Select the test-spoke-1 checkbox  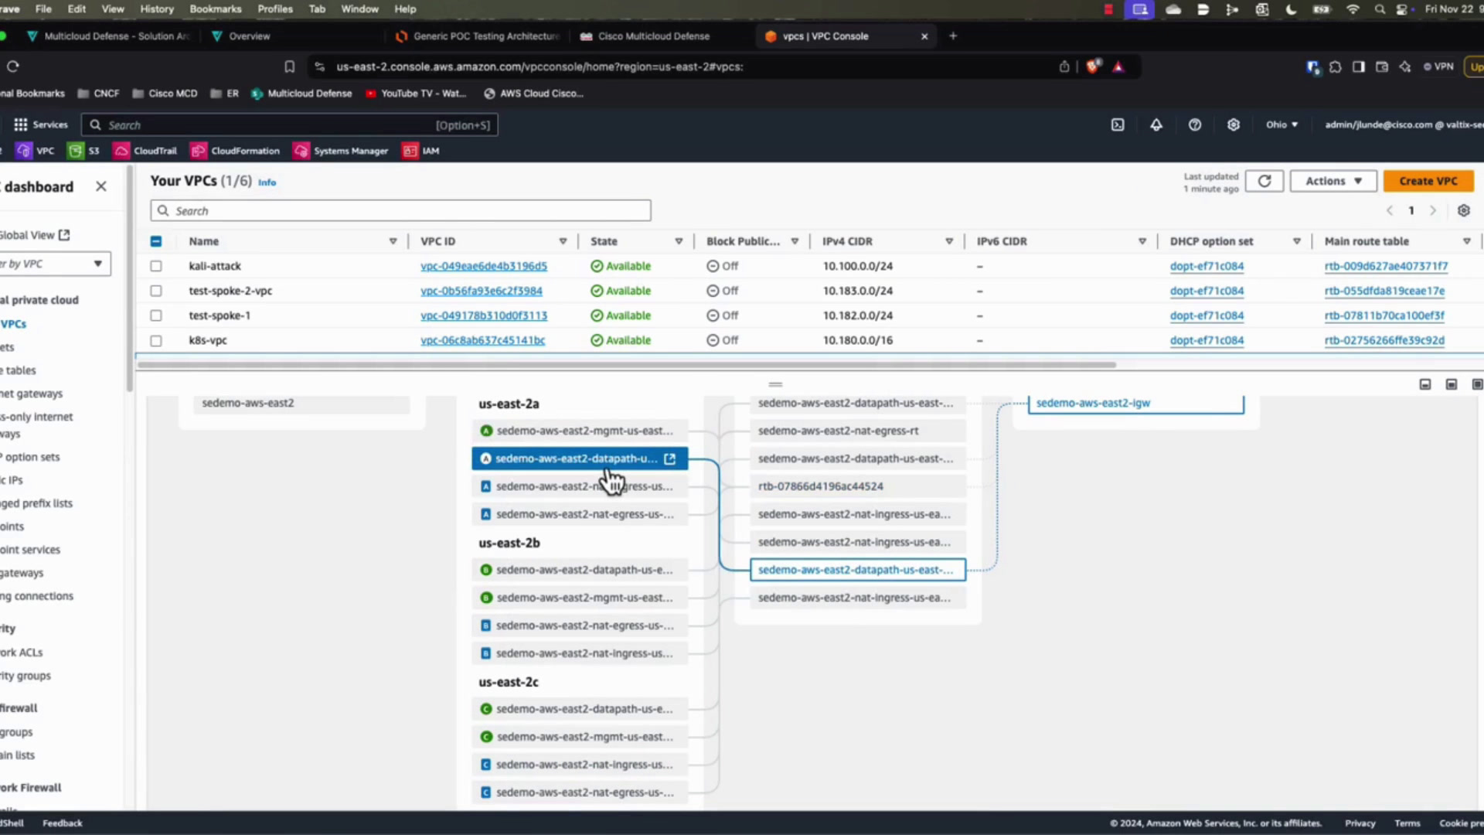pyautogui.click(x=156, y=315)
